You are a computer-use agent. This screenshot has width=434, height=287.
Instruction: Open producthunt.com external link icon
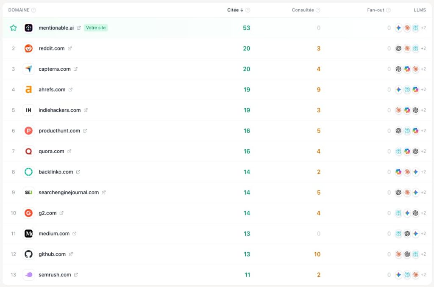pos(85,131)
